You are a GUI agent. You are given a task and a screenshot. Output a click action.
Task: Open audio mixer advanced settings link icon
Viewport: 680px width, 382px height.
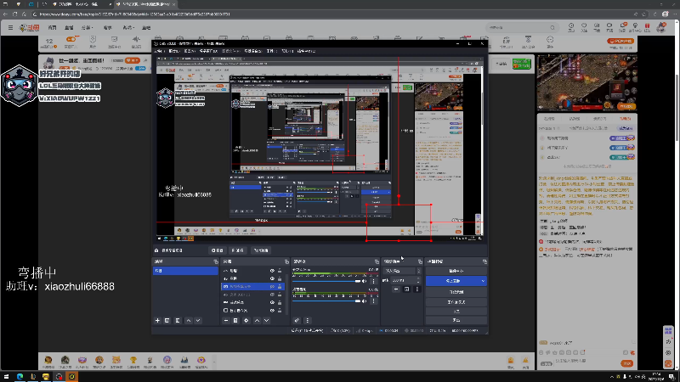pos(297,320)
